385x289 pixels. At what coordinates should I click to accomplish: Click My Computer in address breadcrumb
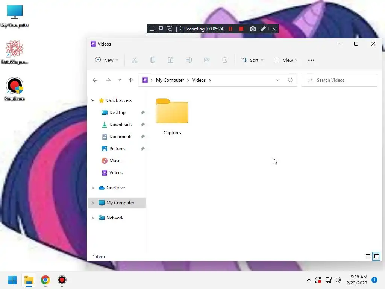point(170,80)
